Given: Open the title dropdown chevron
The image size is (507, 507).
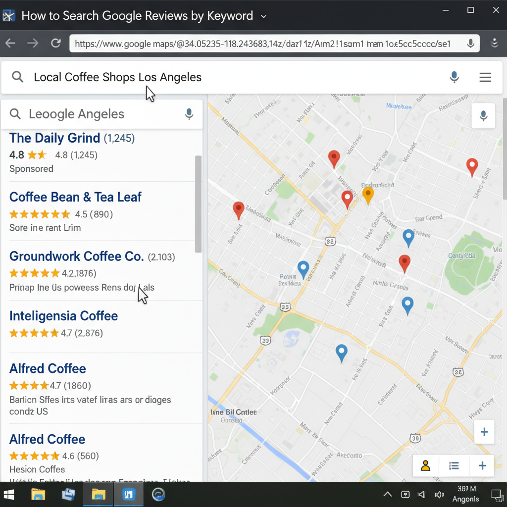Looking at the screenshot, I should 263,16.
